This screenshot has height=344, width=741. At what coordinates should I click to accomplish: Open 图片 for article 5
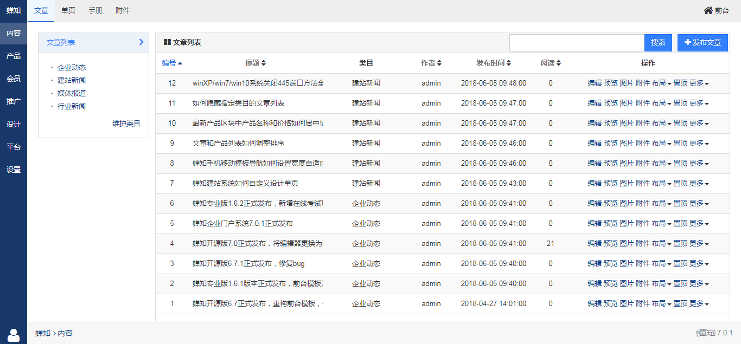point(627,223)
